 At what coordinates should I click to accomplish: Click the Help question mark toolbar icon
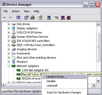(41, 18)
